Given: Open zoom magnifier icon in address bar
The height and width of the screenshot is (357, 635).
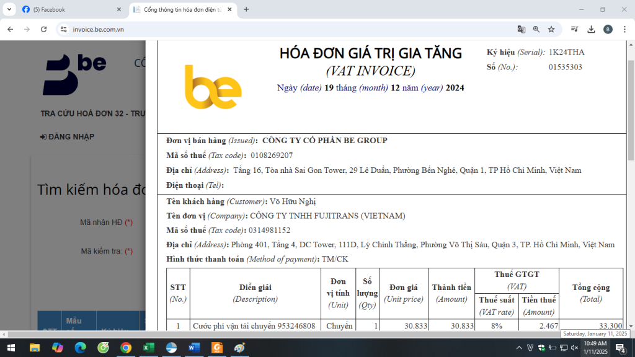Looking at the screenshot, I should coord(536,29).
